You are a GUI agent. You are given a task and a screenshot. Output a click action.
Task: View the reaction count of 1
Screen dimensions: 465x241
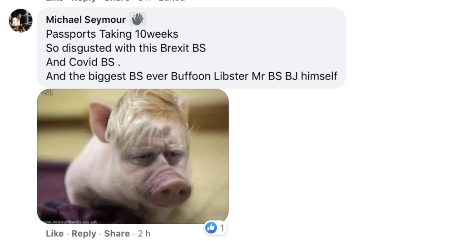(x=222, y=228)
